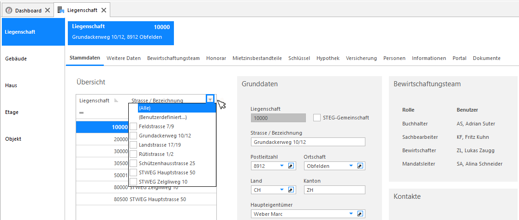Expand the Land dropdown arrow

coord(282,190)
